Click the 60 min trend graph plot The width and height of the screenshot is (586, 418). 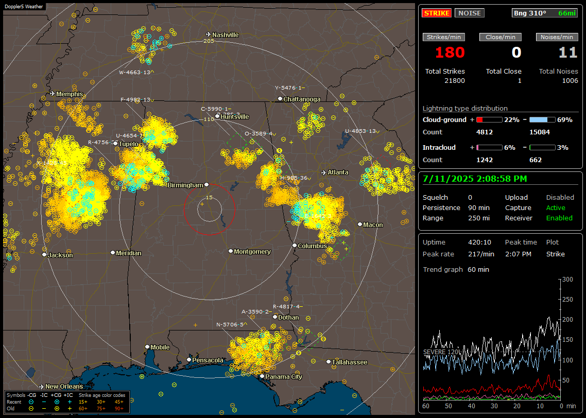(491, 339)
